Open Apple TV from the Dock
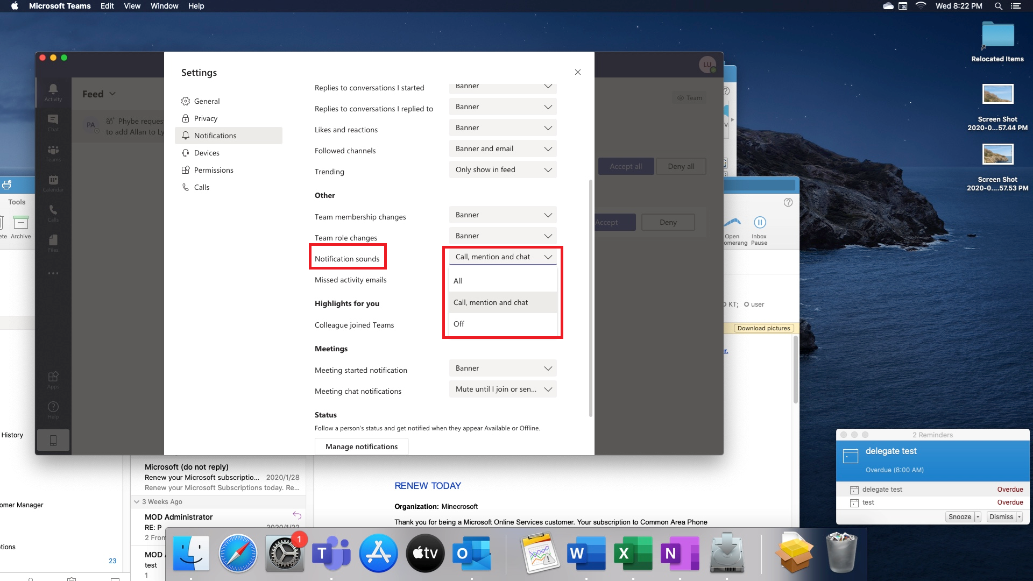This screenshot has height=581, width=1033. (x=425, y=553)
